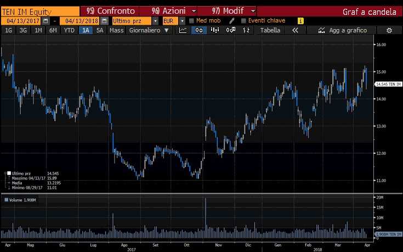
Task: Collapse panel with double left chevron
Action: click(x=295, y=30)
